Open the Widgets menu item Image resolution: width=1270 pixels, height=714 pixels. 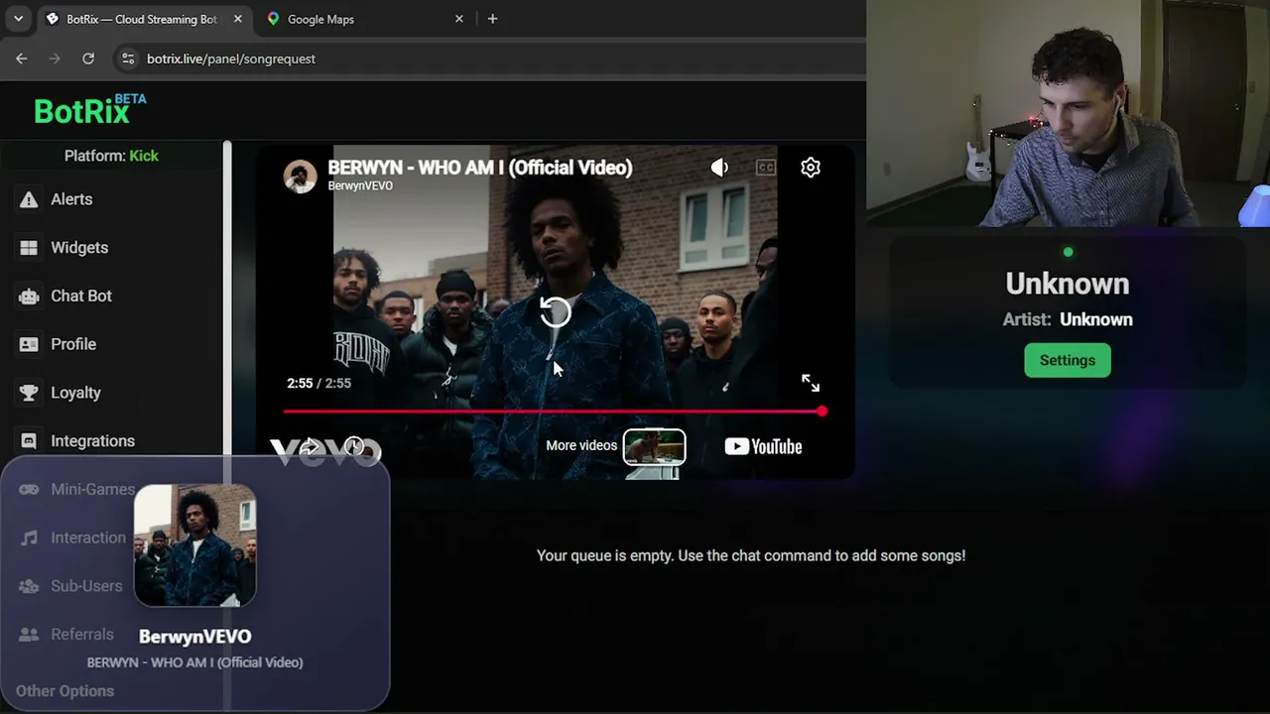(79, 248)
